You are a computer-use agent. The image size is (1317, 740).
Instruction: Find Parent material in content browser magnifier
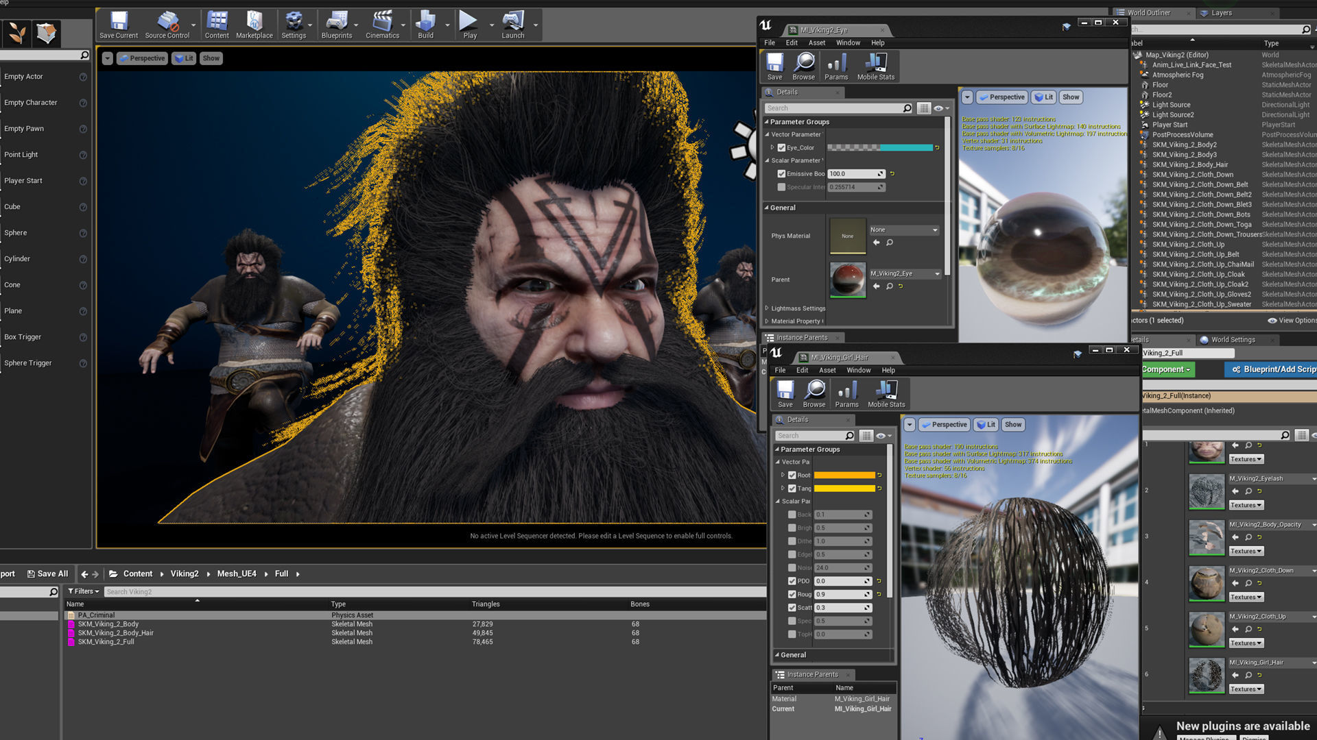[x=890, y=286]
